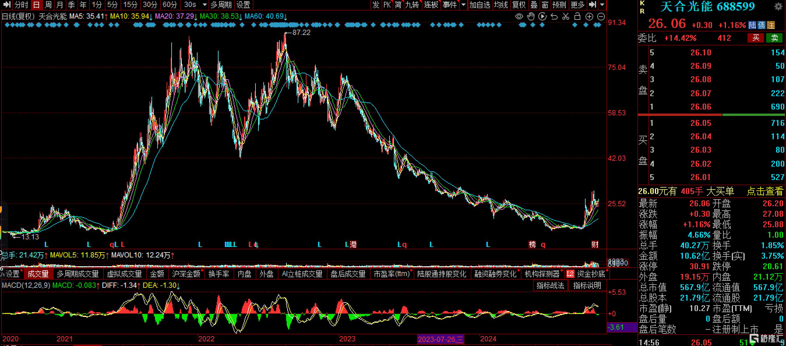The image size is (786, 346).
Task: Toggle the chart lock icon
Action: pos(577,17)
